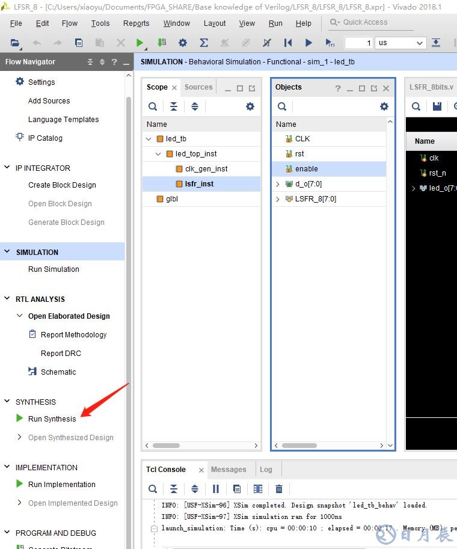457x549 pixels.
Task: Click search icon in Objects panel
Action: point(282,106)
